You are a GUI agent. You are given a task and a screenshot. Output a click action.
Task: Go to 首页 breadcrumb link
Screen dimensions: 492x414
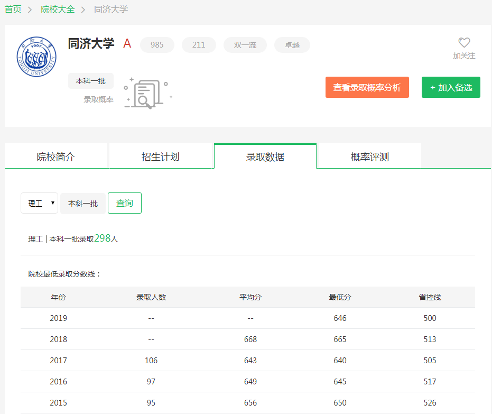(13, 10)
